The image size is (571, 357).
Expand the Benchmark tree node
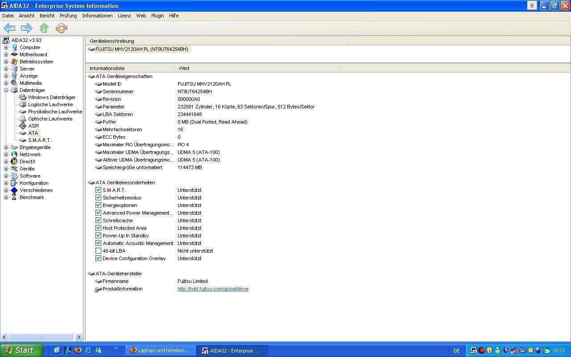tap(6, 197)
